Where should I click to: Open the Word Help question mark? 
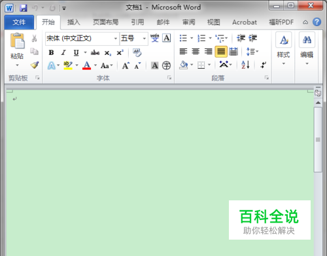[x=317, y=22]
